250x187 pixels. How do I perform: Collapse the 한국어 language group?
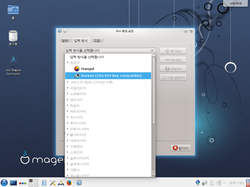point(68,63)
